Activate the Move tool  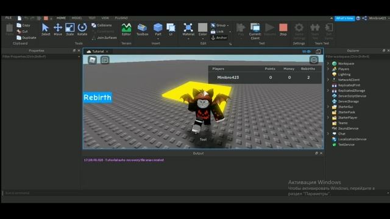click(58, 29)
